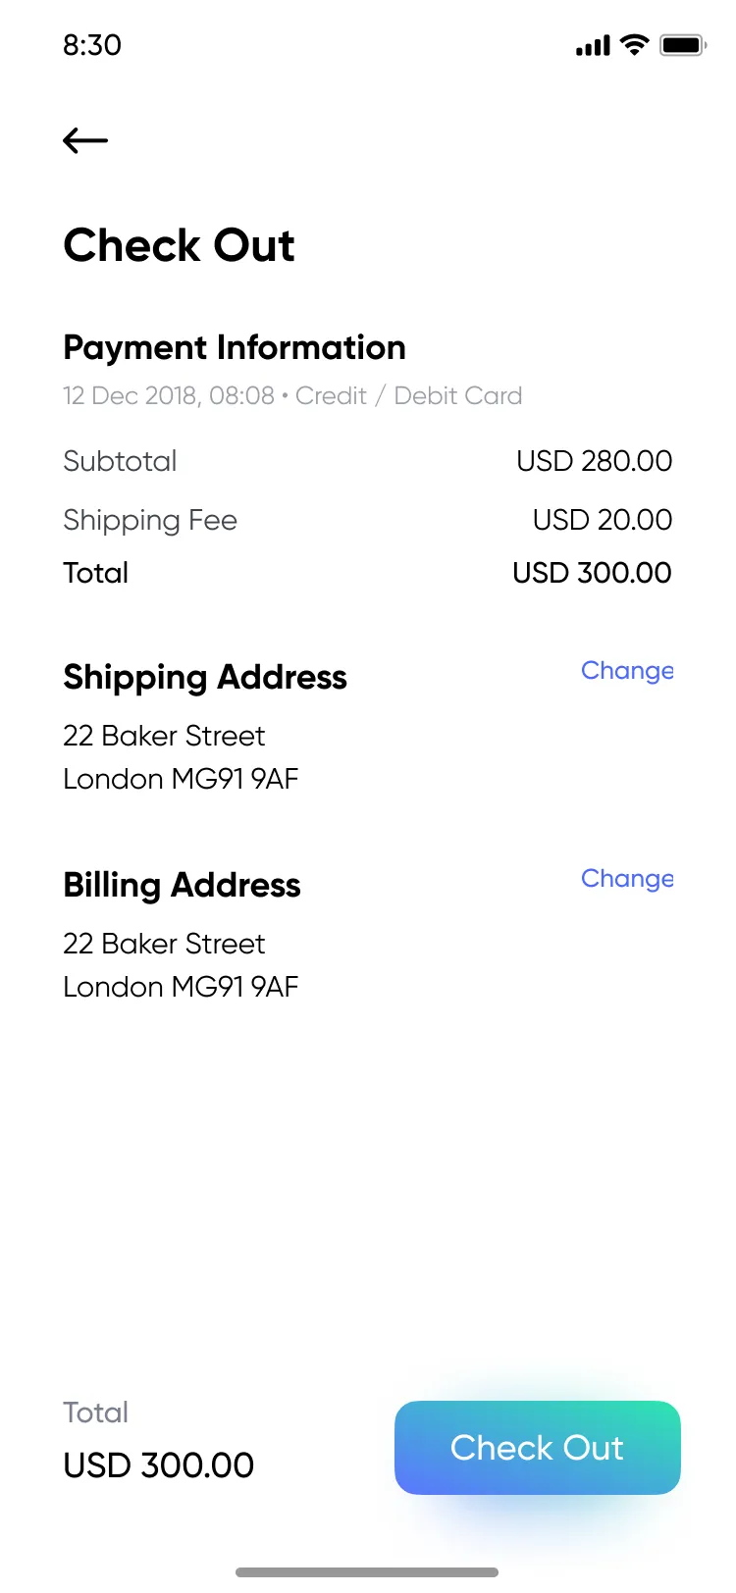Tap the back arrow icon
The image size is (736, 1593).
coord(85,141)
